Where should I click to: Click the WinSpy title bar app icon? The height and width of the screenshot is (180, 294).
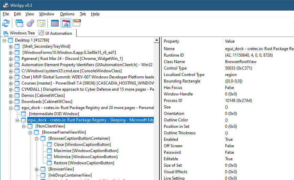pyautogui.click(x=6, y=5)
